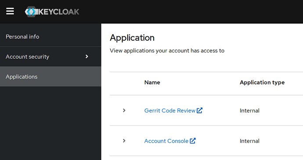This screenshot has width=303, height=160.
Task: Click the Keycloak hexagon logo icon
Action: [31, 12]
